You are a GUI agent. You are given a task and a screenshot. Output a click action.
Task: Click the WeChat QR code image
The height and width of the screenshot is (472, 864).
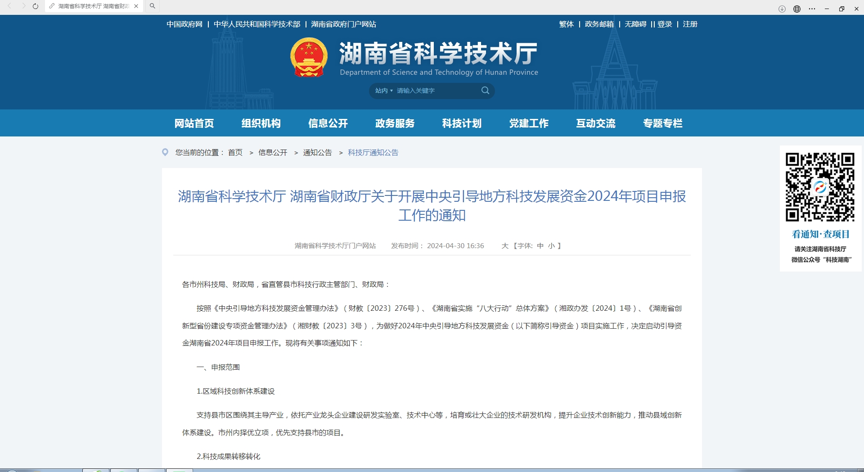pyautogui.click(x=820, y=187)
